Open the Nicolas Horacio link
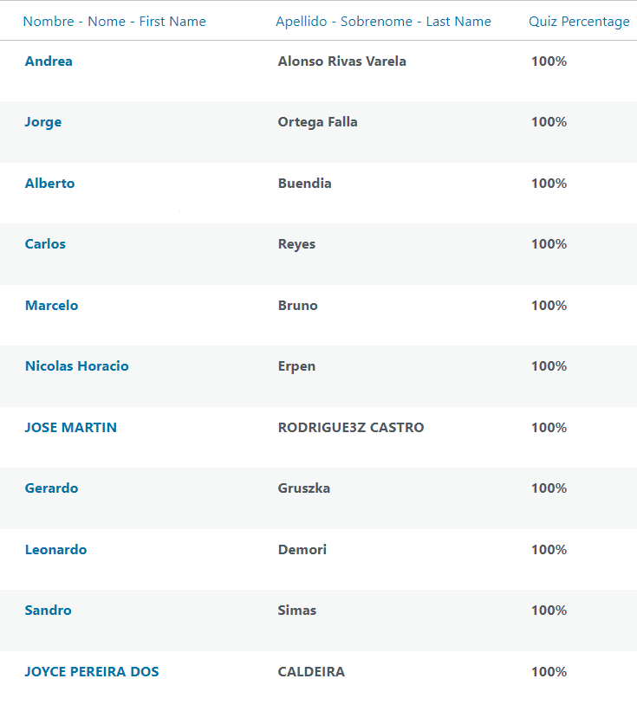The height and width of the screenshot is (711, 637). coord(76,366)
